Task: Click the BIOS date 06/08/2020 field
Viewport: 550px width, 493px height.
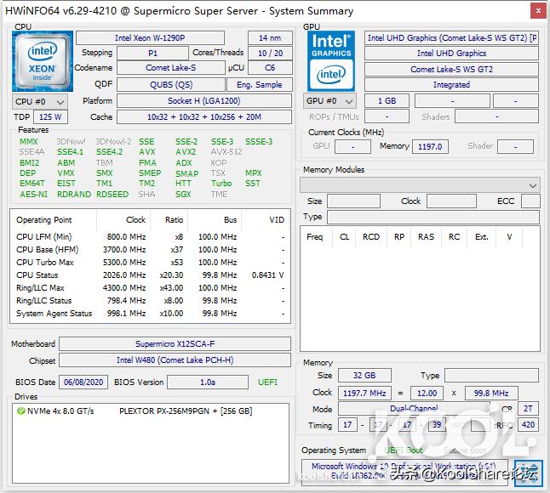Action: pos(83,382)
